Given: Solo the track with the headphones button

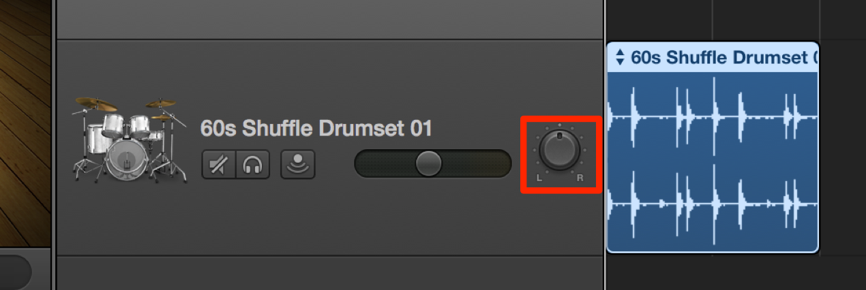Looking at the screenshot, I should tap(253, 165).
